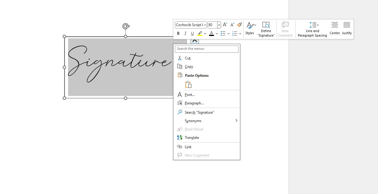Increase the font size with Grow Font
The image size is (378, 194).
click(x=225, y=25)
